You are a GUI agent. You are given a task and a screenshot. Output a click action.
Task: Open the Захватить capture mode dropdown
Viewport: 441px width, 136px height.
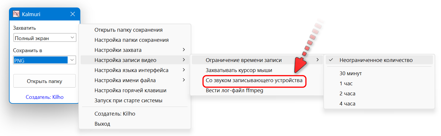point(45,38)
